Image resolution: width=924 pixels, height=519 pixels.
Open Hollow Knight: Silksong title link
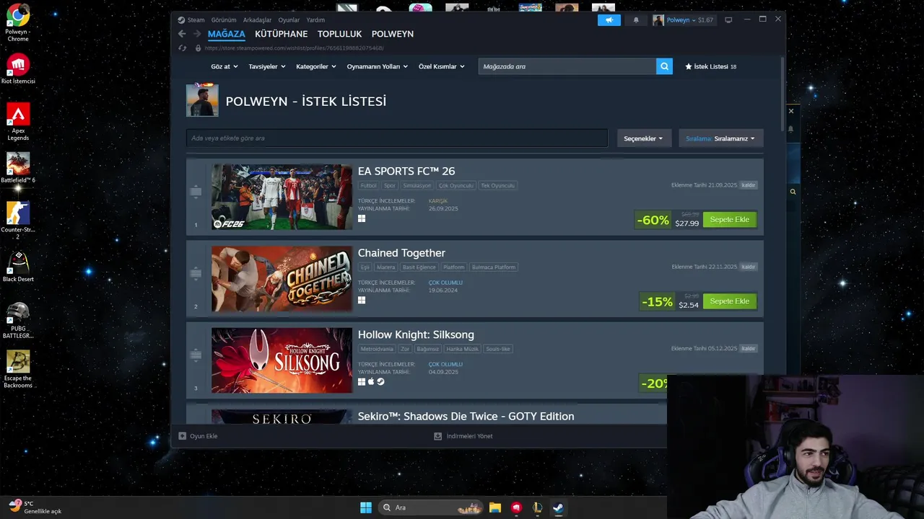pos(416,334)
